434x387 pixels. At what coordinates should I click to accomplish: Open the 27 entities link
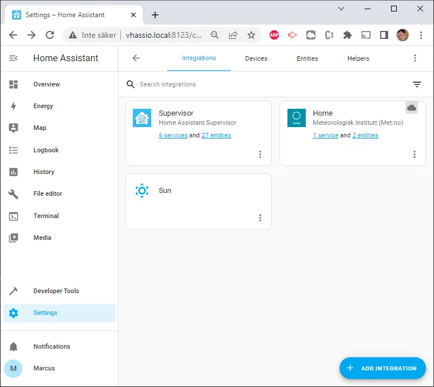click(x=216, y=135)
